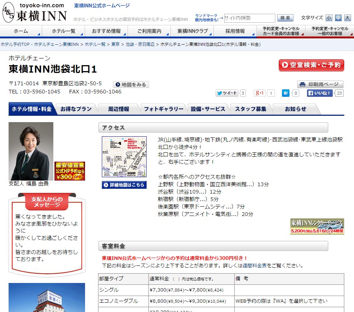Click the 詳細地図はこちら button
This screenshot has width=354, height=312.
click(124, 185)
